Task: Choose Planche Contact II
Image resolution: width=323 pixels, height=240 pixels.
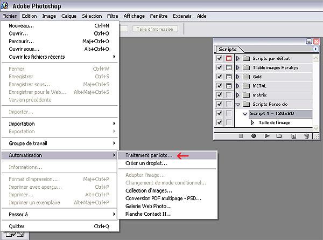Action: tap(167, 214)
